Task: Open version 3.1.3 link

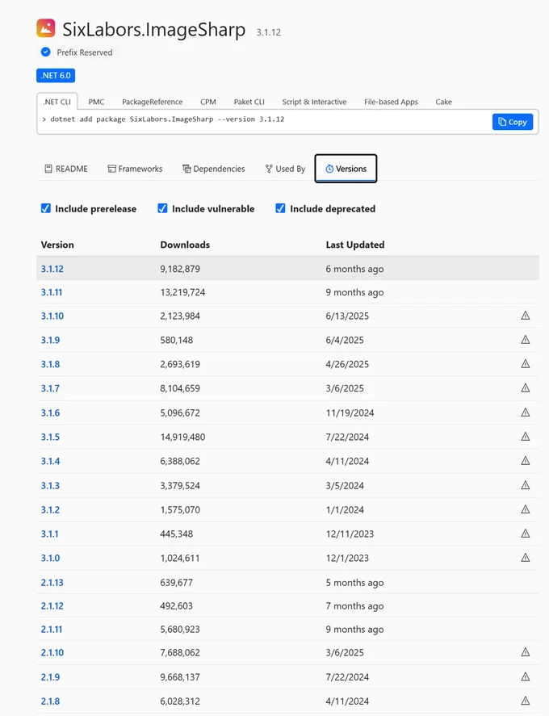Action: (x=50, y=485)
